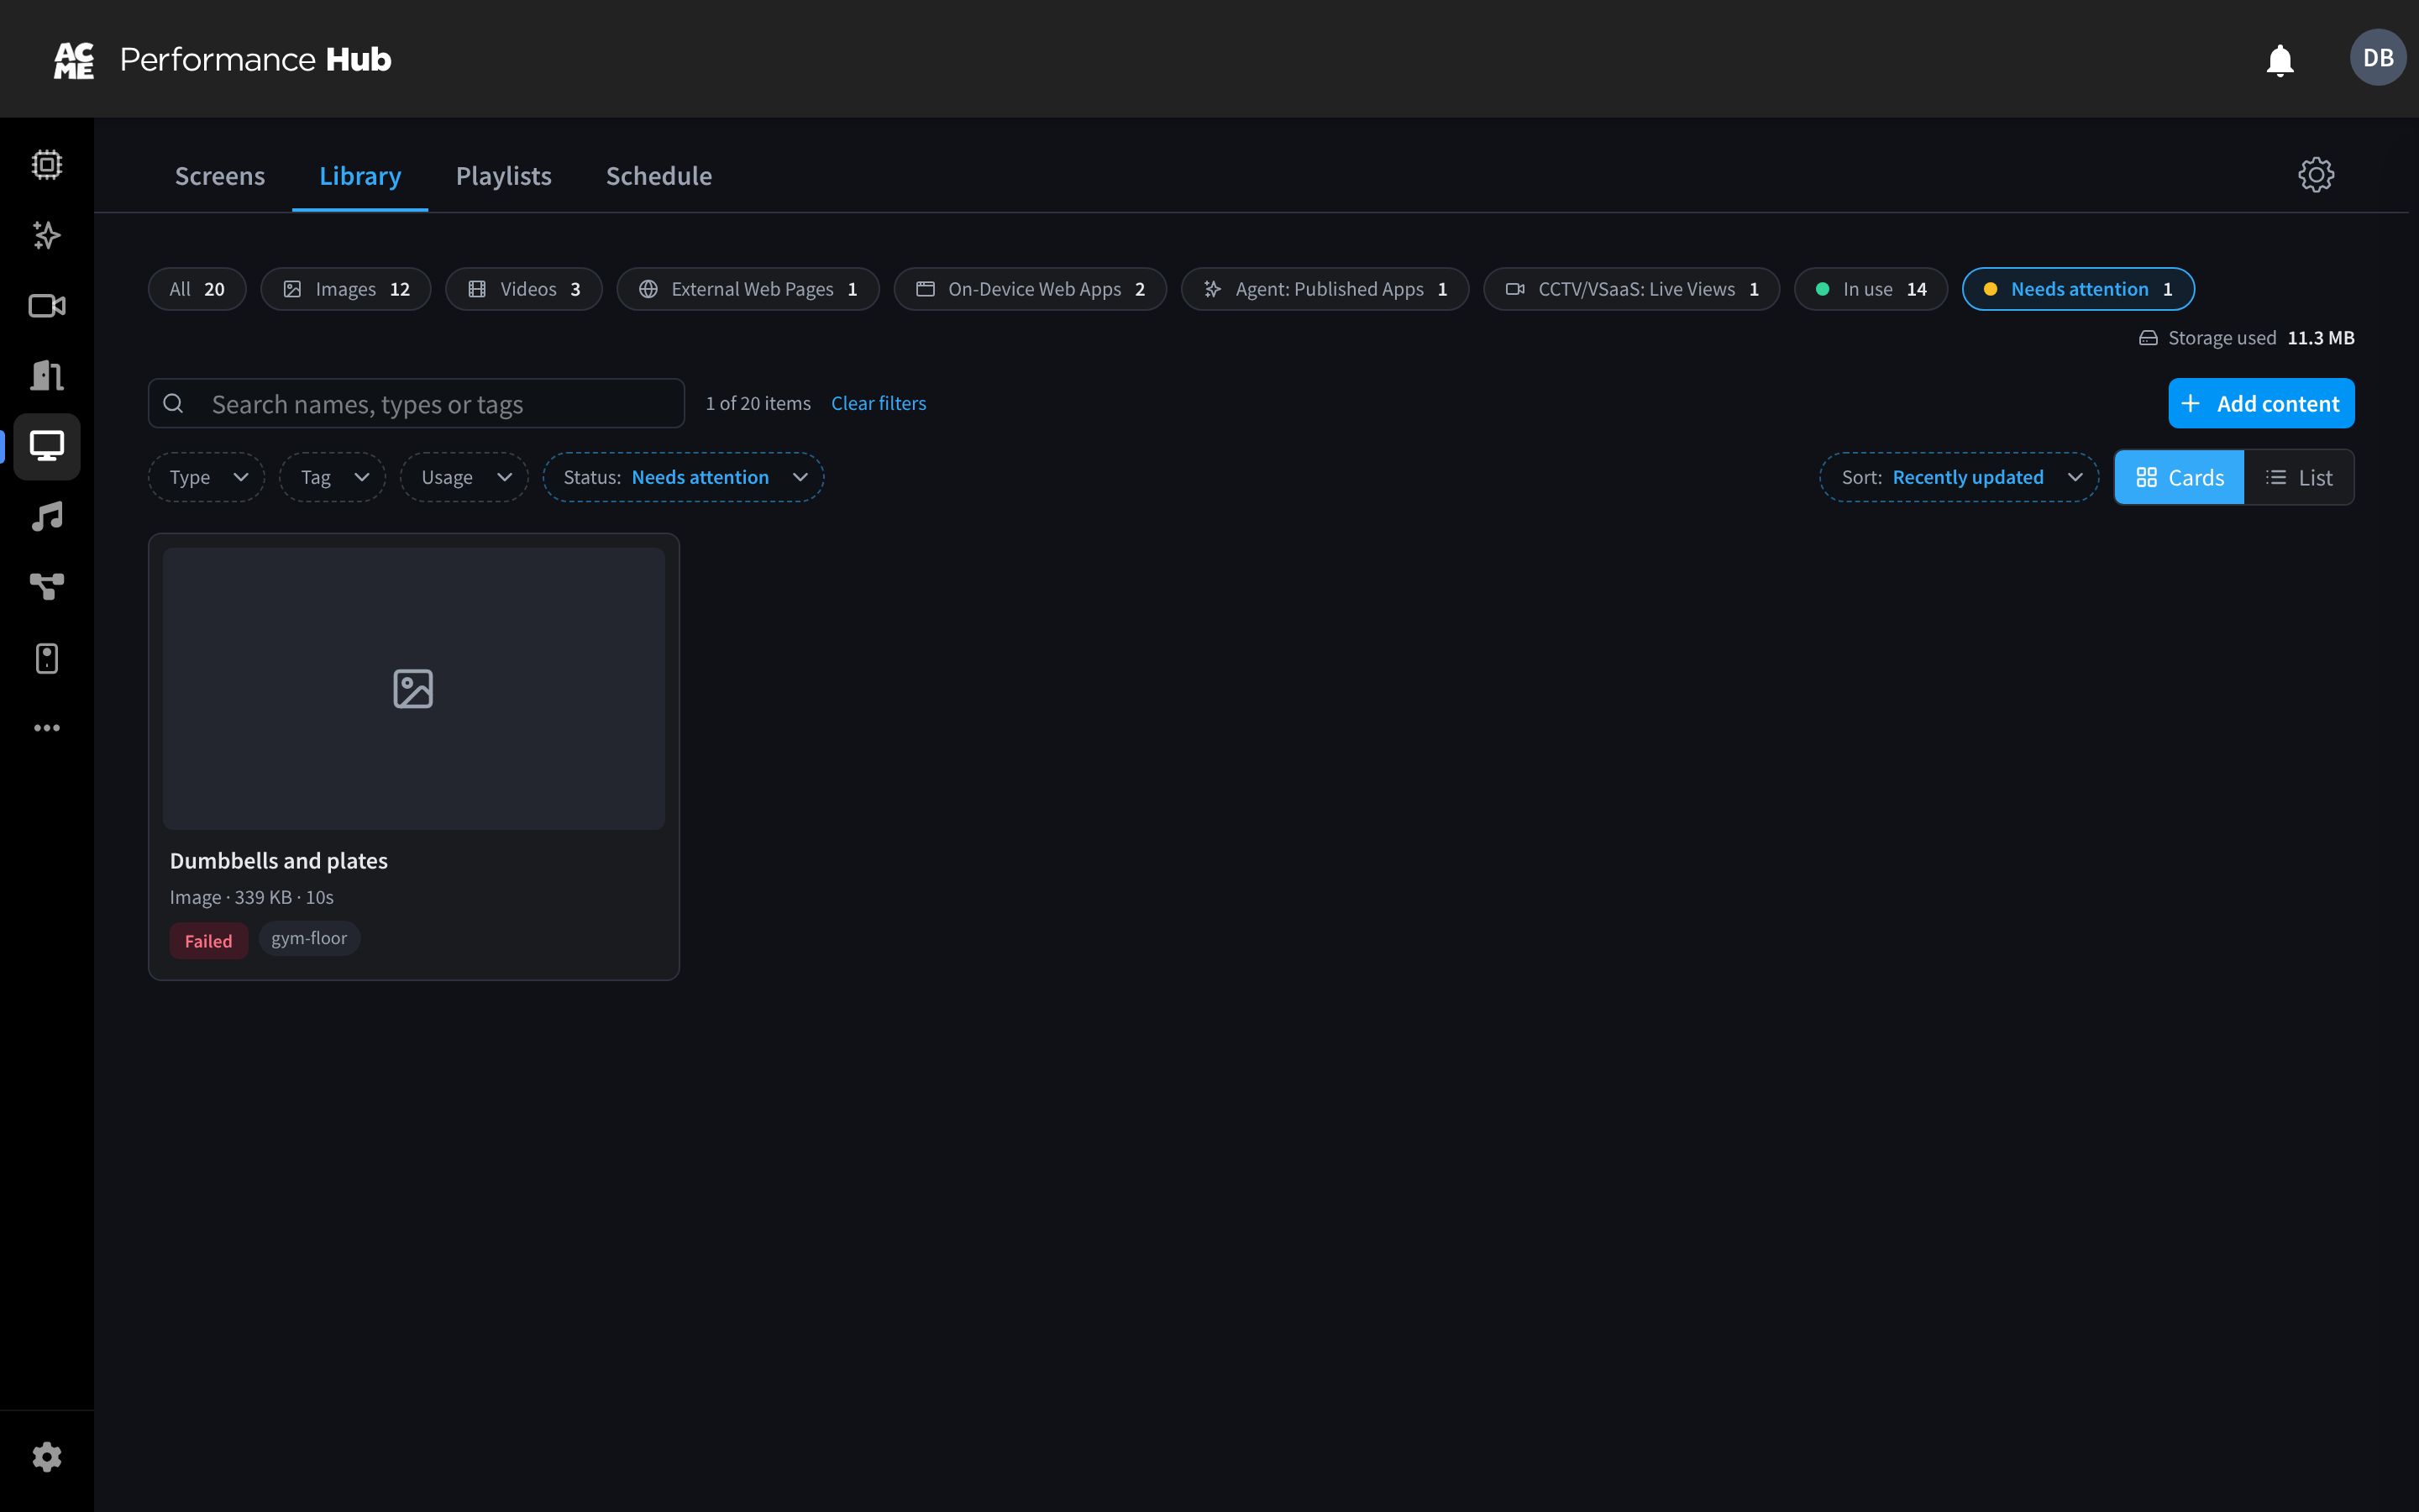Click the image placeholder icon on card
This screenshot has height=1512, width=2419.
(x=413, y=689)
